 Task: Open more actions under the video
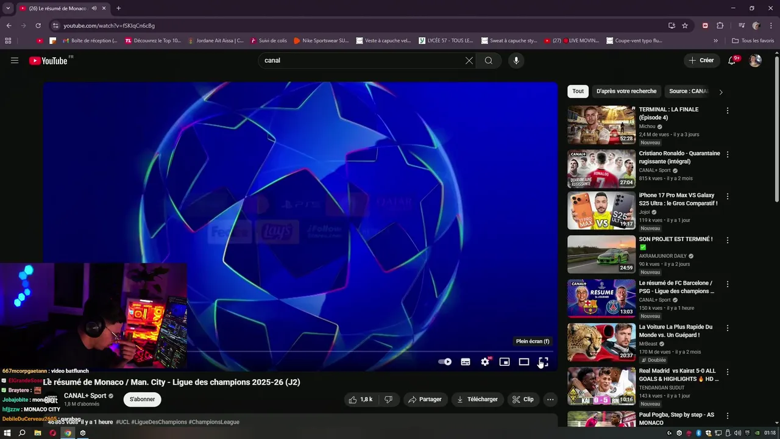tap(550, 399)
